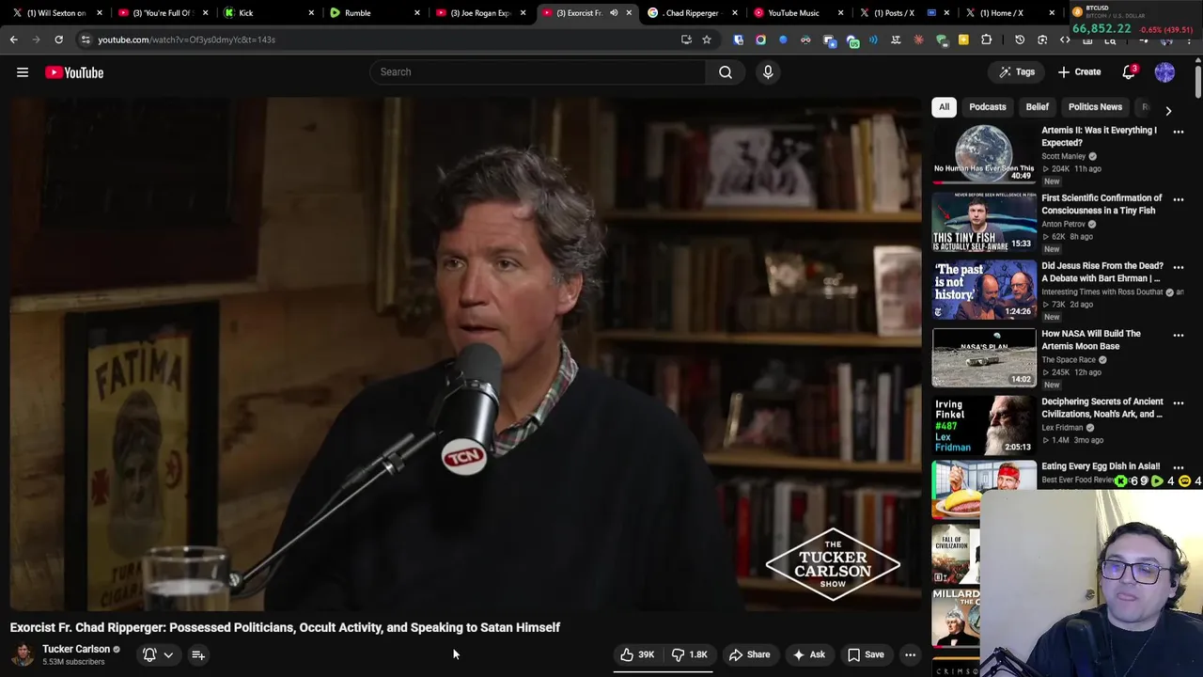Click the red starburst extension icon
The image size is (1203, 677).
[x=918, y=39]
